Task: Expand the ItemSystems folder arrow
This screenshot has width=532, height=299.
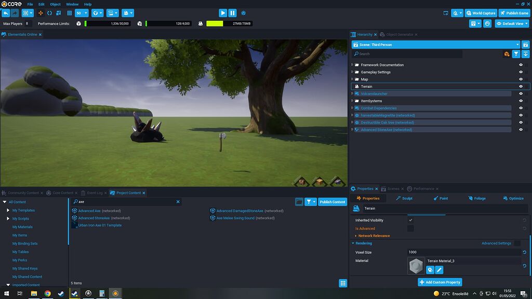Action: pos(352,101)
